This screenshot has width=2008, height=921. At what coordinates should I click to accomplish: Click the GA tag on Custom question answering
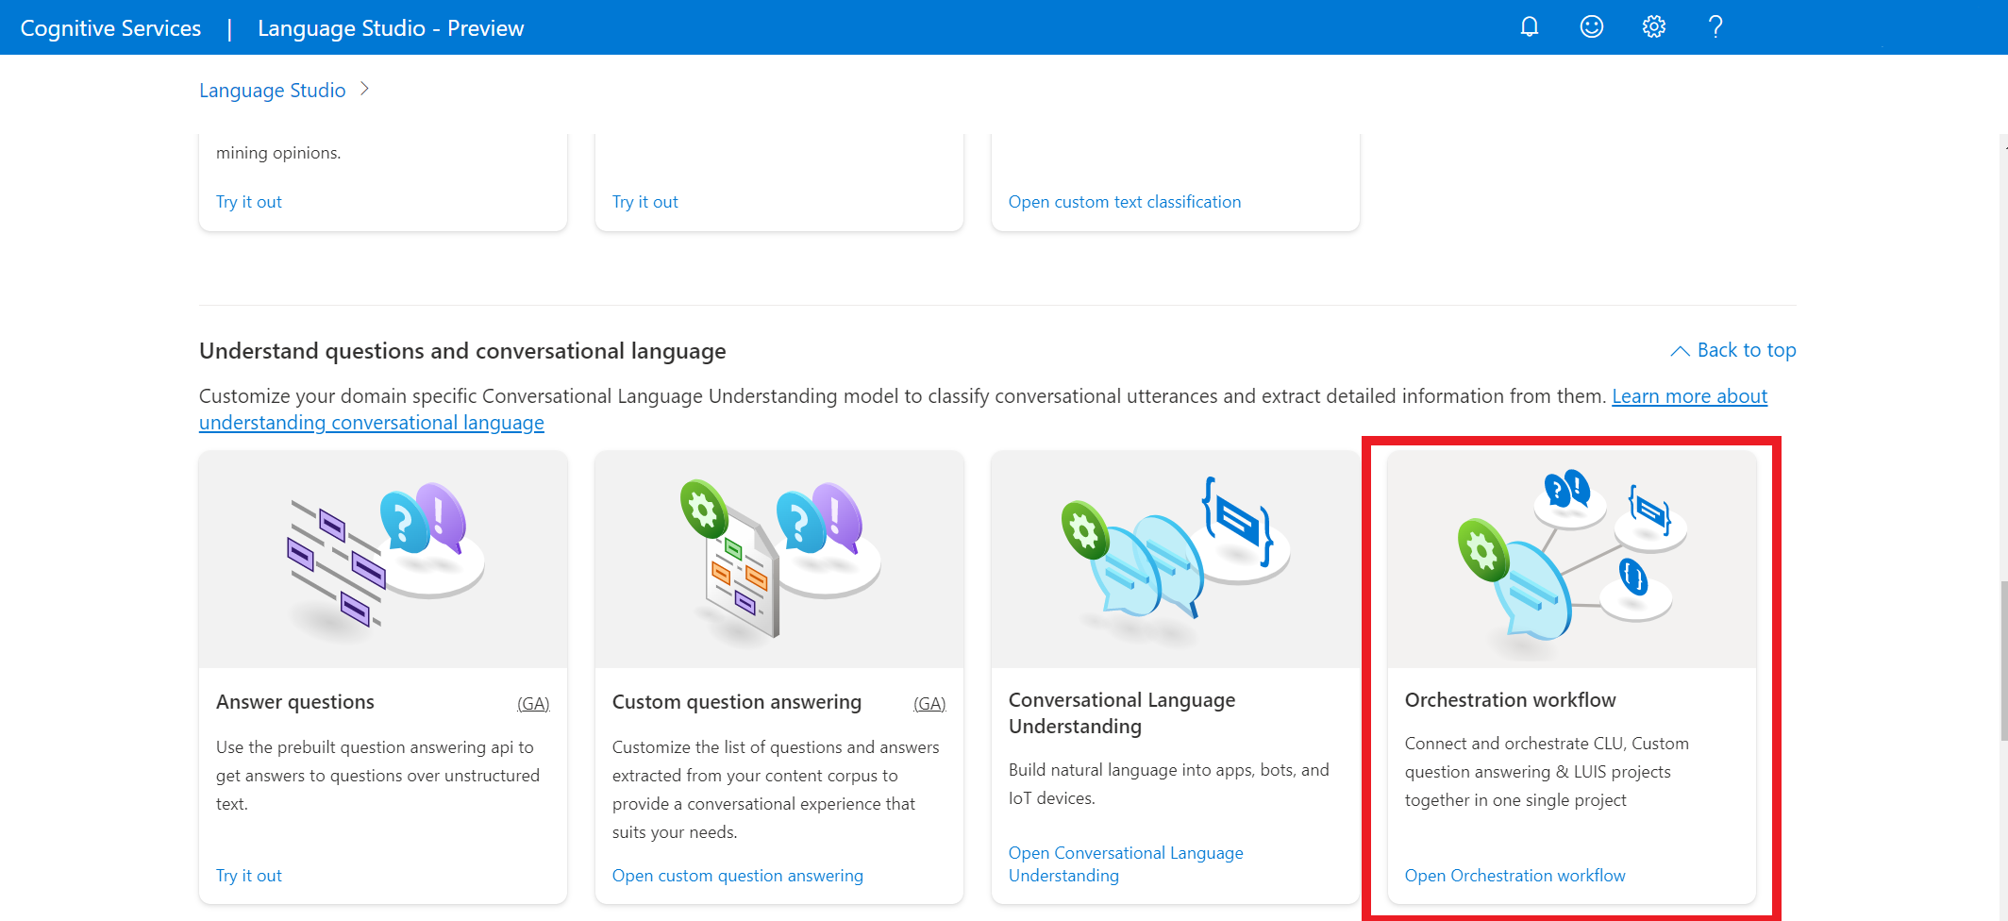[x=929, y=704]
